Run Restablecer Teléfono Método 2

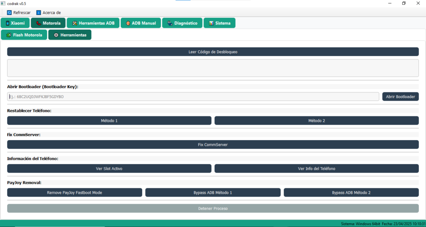[x=316, y=121]
